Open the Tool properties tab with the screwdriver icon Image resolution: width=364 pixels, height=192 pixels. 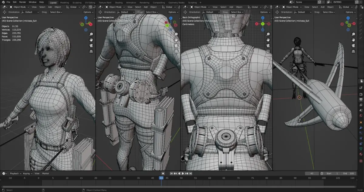[x=361, y=88]
